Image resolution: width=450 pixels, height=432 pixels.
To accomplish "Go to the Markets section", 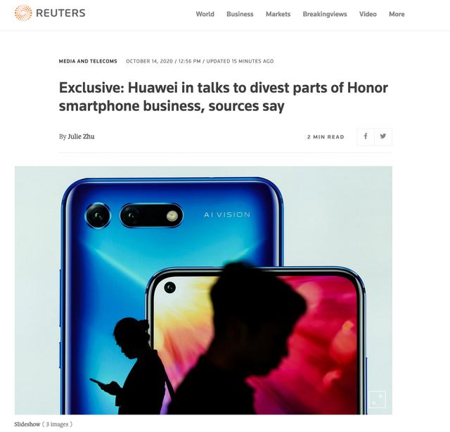I will click(278, 14).
